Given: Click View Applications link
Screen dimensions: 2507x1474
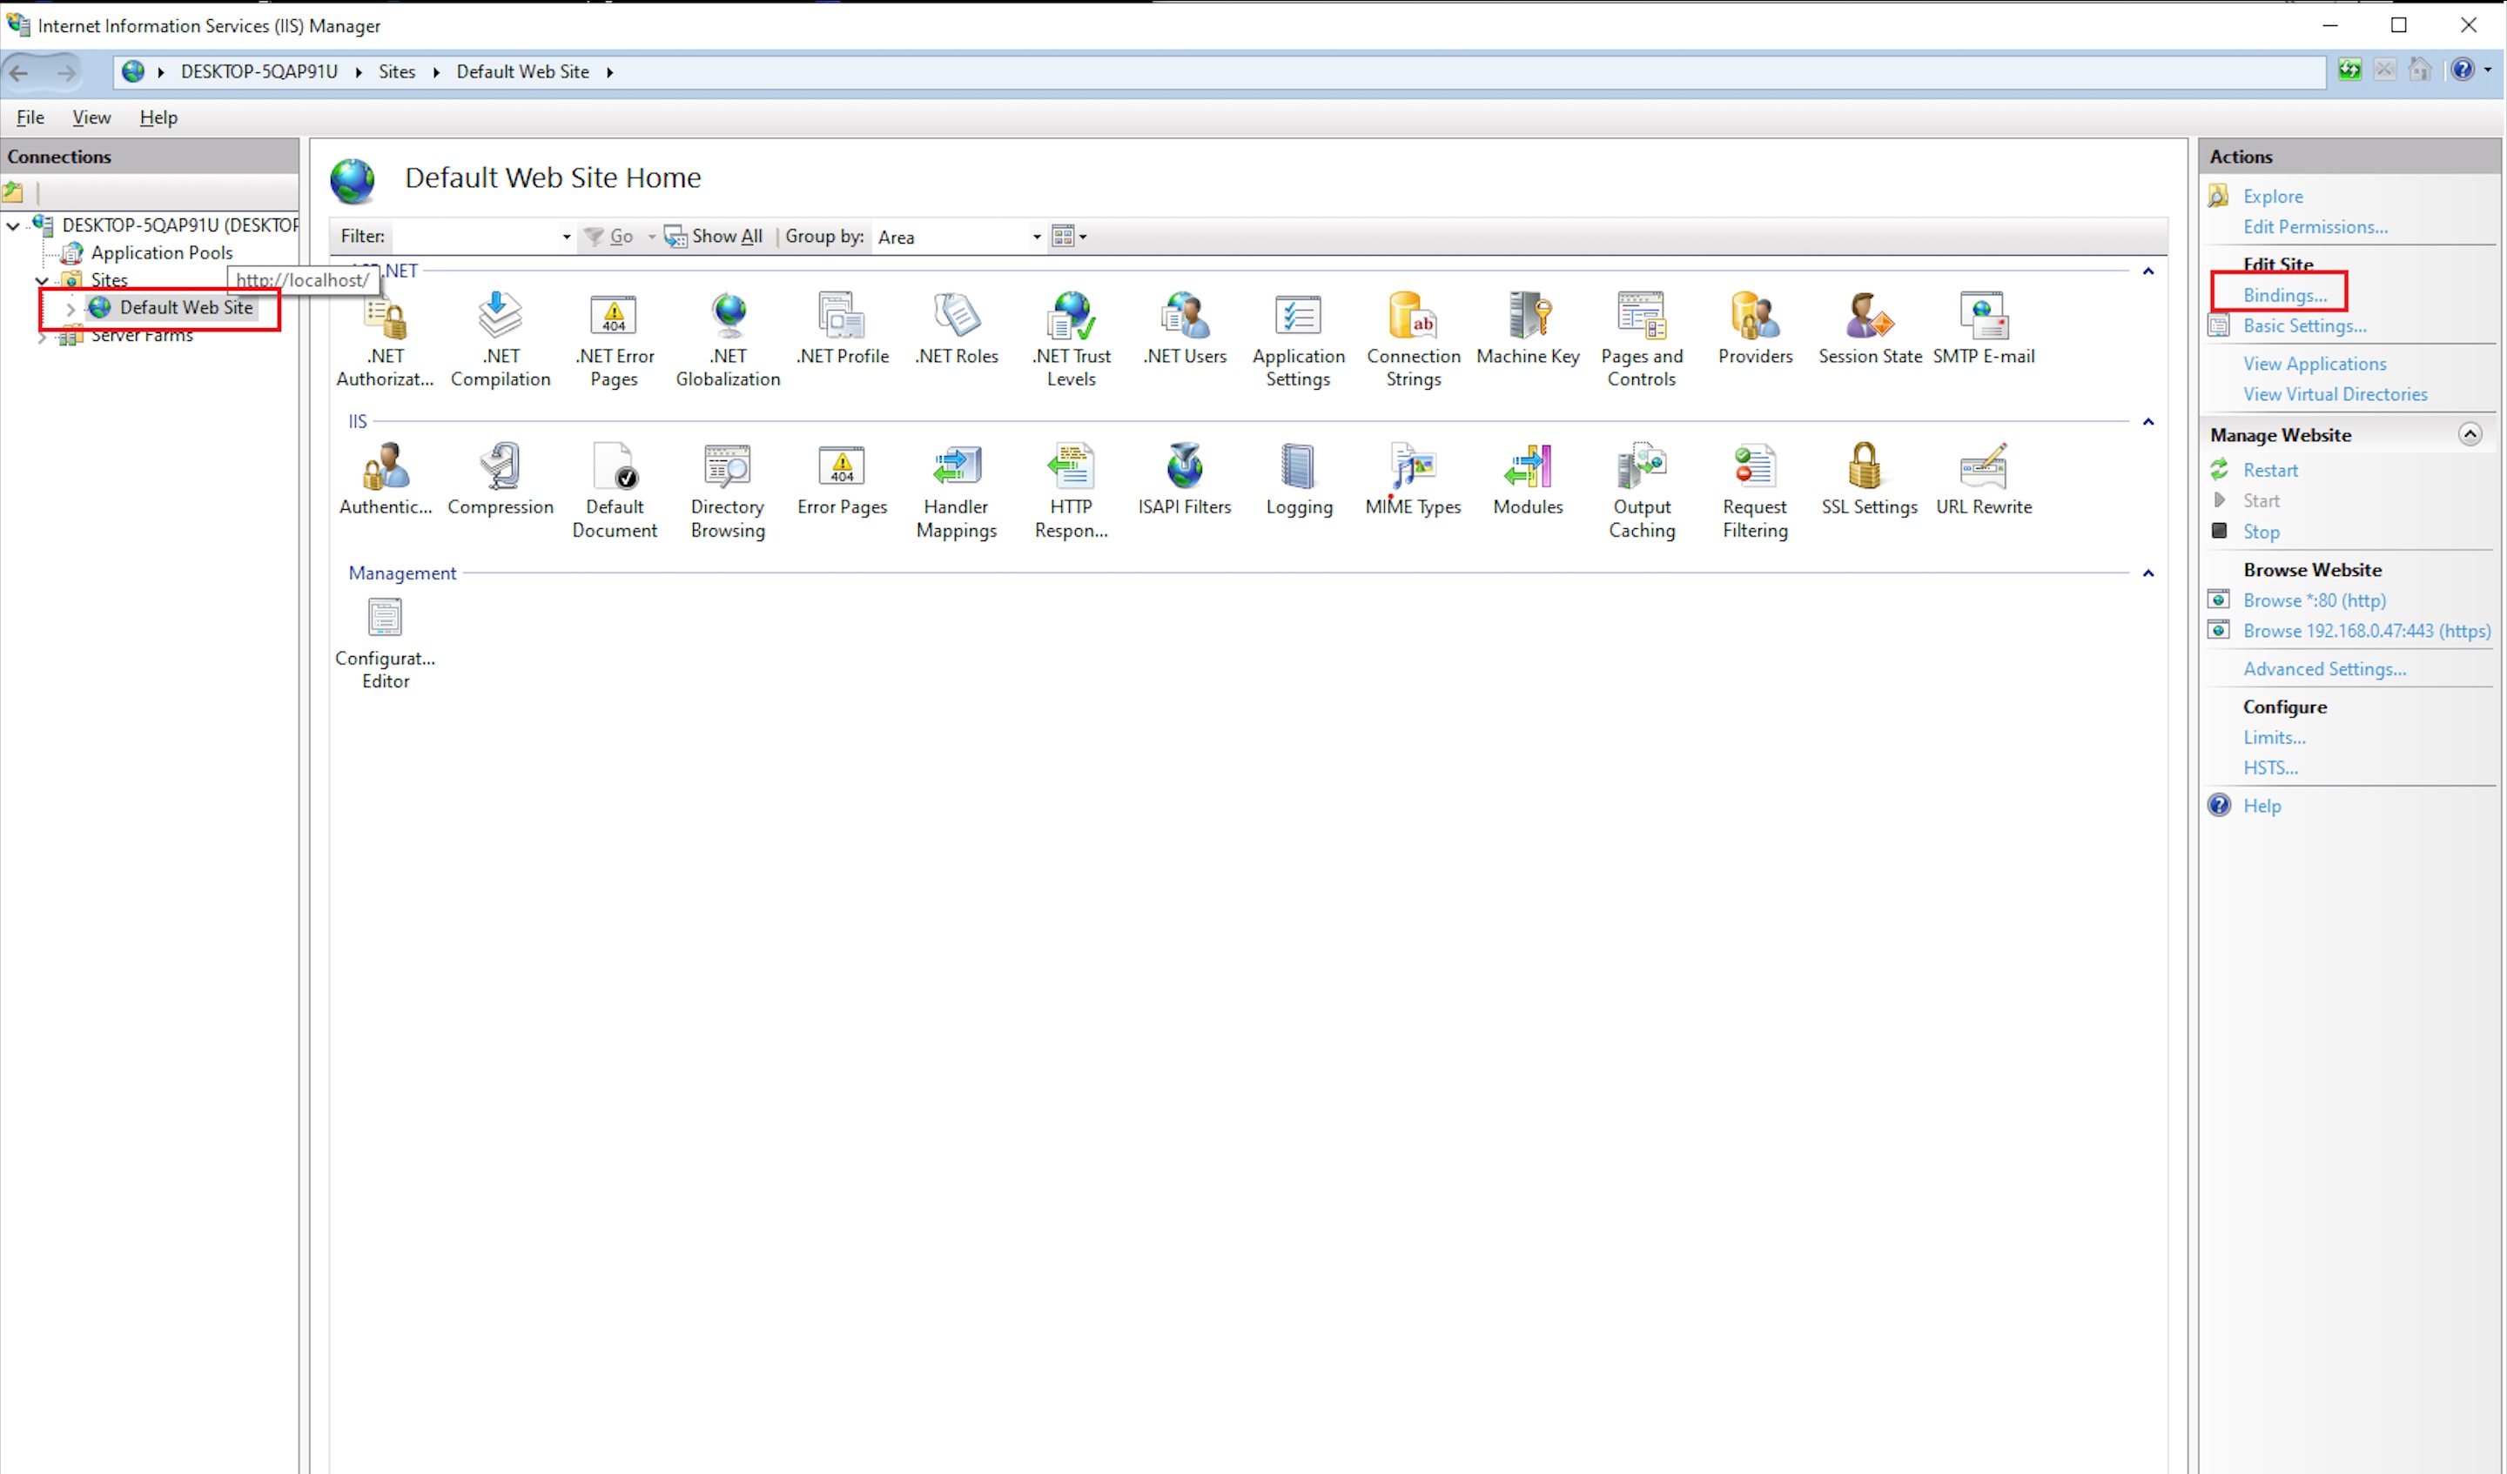Looking at the screenshot, I should coord(2314,364).
